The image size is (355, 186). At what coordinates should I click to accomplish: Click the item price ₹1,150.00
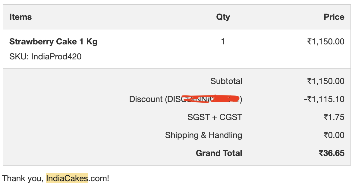coord(325,41)
